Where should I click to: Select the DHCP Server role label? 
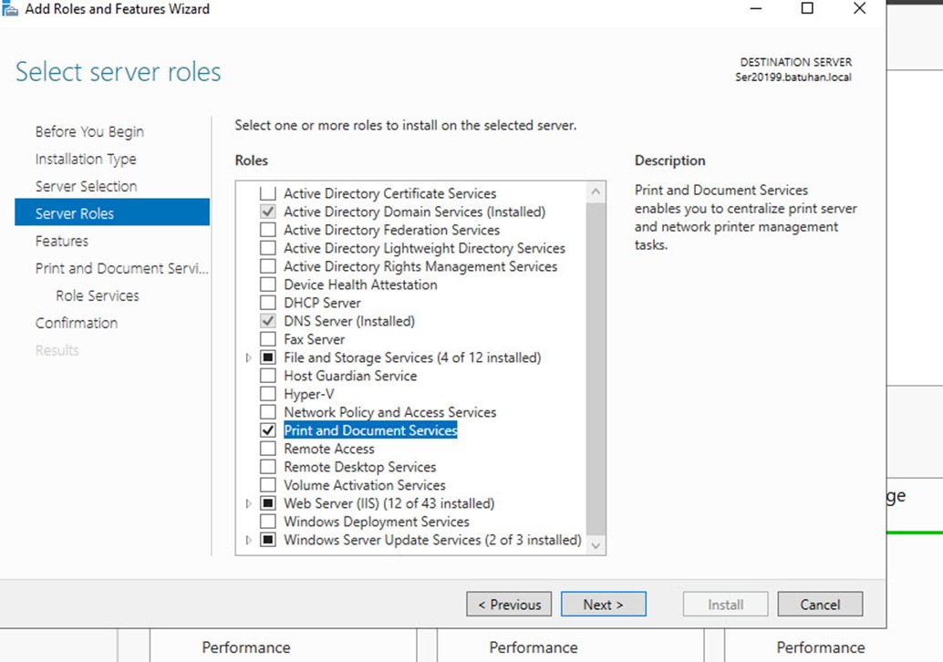[322, 303]
